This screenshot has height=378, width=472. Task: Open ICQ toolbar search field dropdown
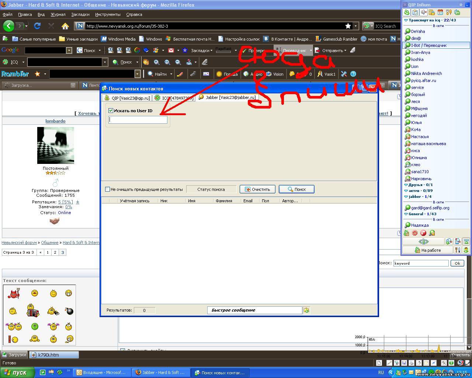tap(105, 62)
